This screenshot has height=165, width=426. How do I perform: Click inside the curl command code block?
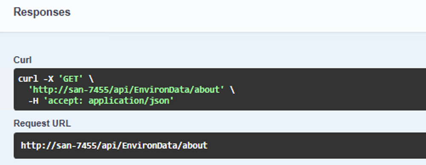tap(220, 90)
